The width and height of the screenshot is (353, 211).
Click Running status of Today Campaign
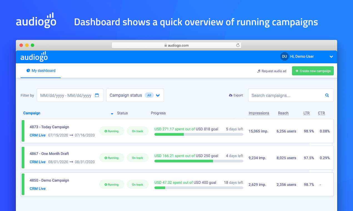111,131
